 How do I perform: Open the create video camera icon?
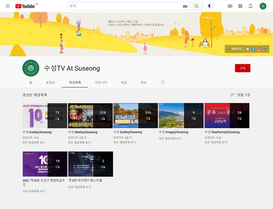pos(230,6)
